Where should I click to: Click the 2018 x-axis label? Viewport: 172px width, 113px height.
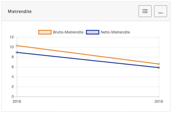pos(17,102)
